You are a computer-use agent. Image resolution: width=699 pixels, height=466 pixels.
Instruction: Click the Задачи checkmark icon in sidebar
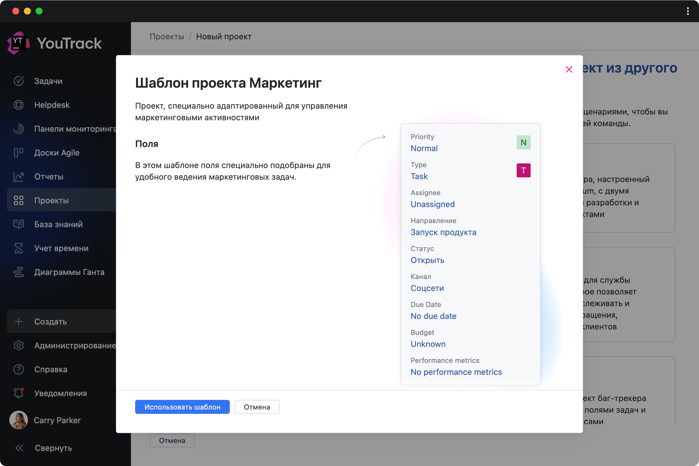click(18, 81)
